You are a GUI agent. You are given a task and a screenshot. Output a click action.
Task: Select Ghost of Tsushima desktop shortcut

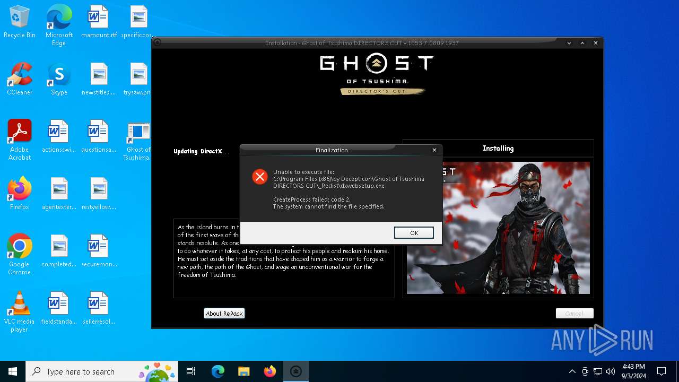(137, 141)
